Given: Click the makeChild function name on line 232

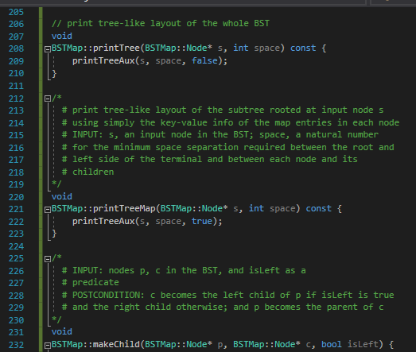Looking at the screenshot, I should pos(116,344).
